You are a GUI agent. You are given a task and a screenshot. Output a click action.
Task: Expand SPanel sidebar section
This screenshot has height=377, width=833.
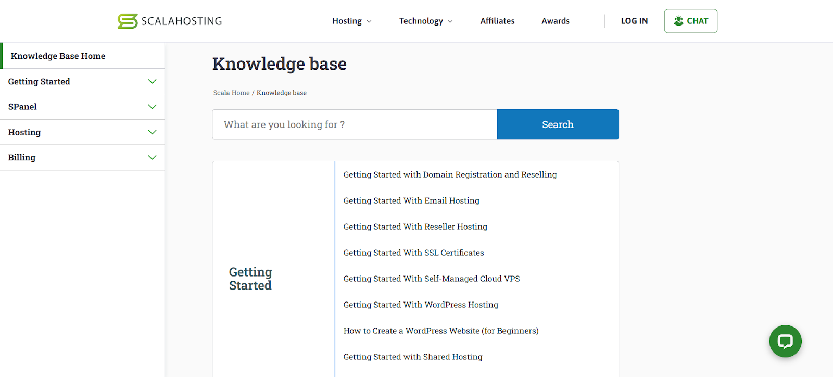pos(82,107)
